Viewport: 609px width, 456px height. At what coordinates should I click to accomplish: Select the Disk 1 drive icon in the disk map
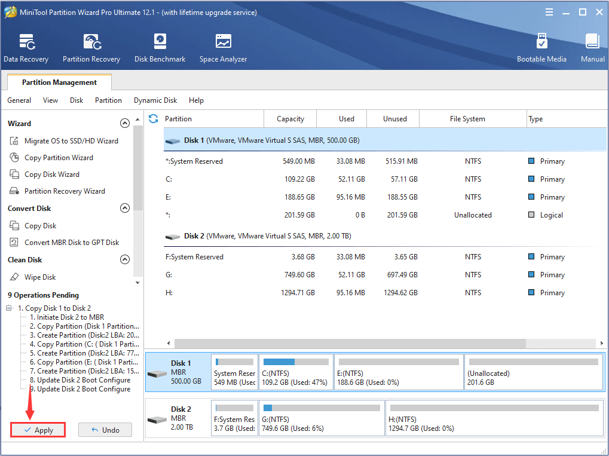point(157,374)
